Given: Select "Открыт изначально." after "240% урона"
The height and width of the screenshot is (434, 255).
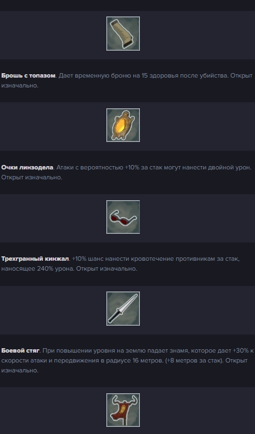Looking at the screenshot, I should [106, 269].
